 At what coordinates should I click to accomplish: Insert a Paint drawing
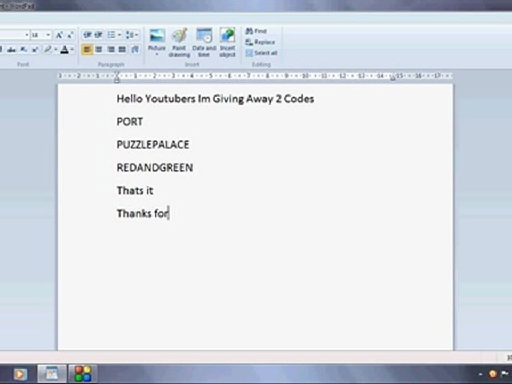point(179,43)
